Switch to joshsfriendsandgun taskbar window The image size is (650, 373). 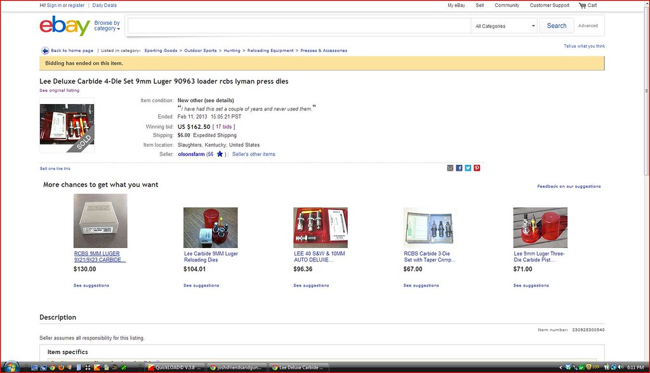coord(236,367)
